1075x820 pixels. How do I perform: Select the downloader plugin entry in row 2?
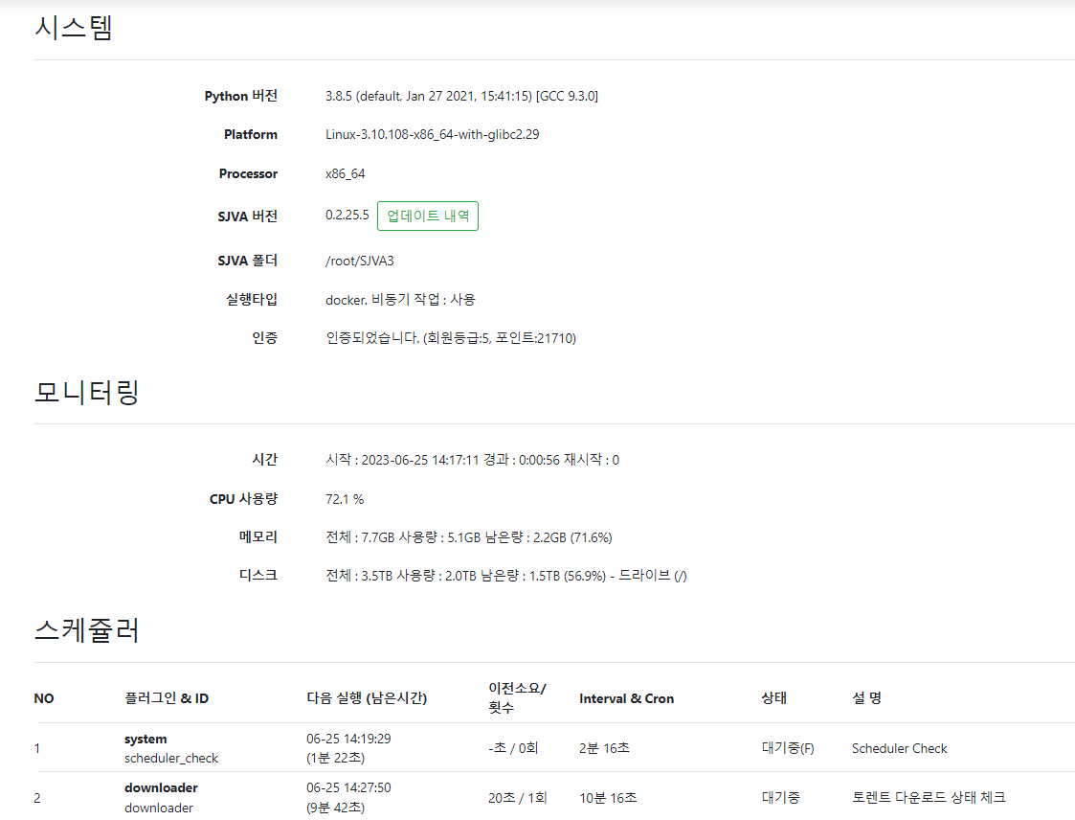pyautogui.click(x=161, y=797)
